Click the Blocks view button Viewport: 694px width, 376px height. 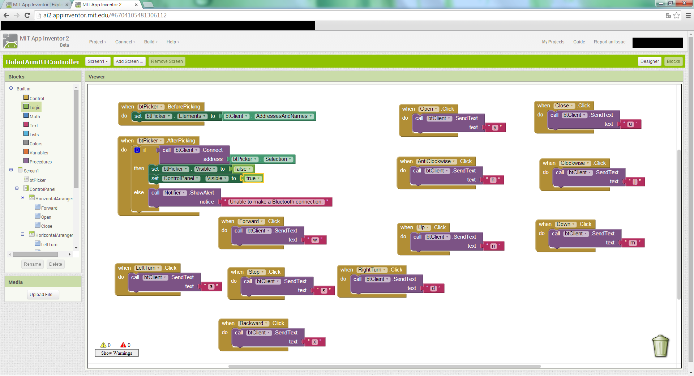click(673, 61)
